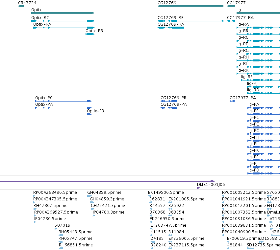Image resolution: width=280 pixels, height=250 pixels.
Task: Select the lig-RG transcript label
Action: [x=242, y=51]
